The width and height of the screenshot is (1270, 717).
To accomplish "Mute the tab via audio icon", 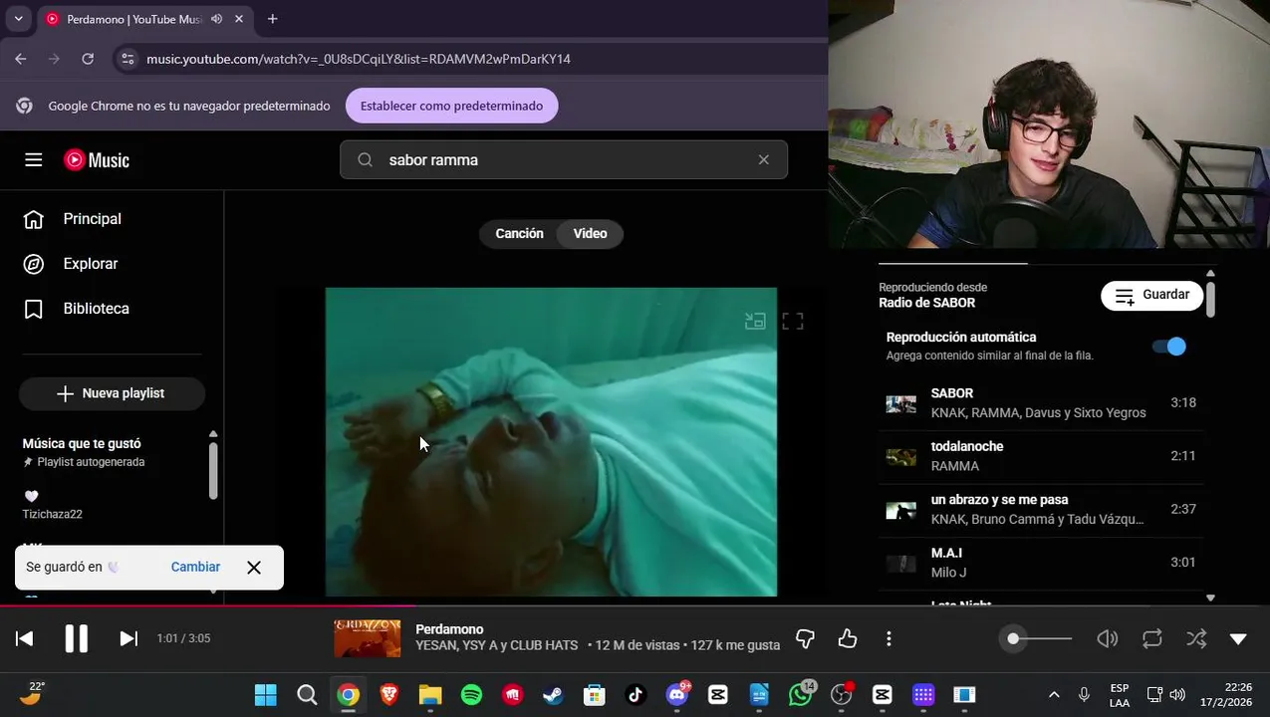I will 216,19.
